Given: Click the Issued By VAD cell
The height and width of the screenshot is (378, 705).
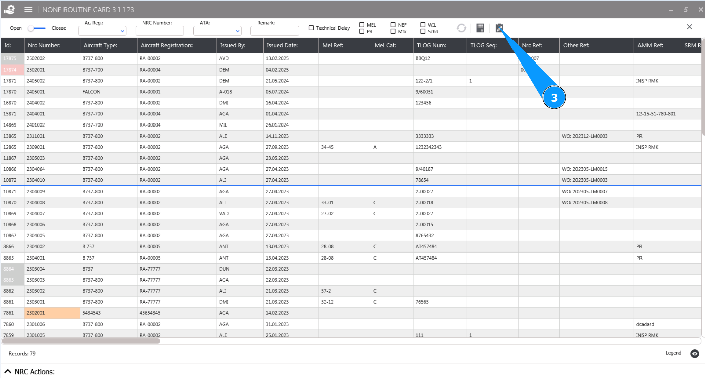Looking at the screenshot, I should tap(240, 214).
